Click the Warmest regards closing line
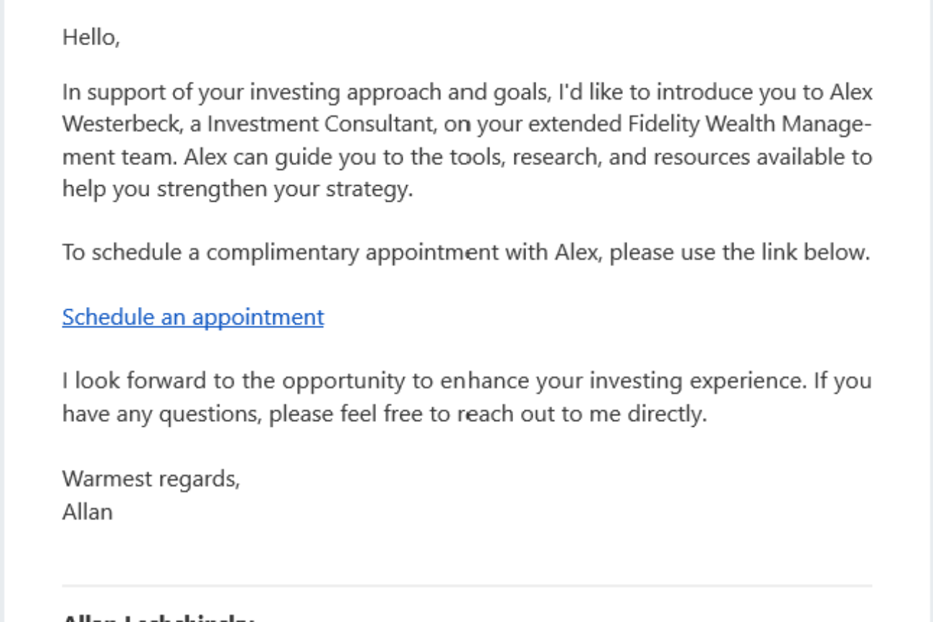The image size is (933, 622). tap(151, 479)
